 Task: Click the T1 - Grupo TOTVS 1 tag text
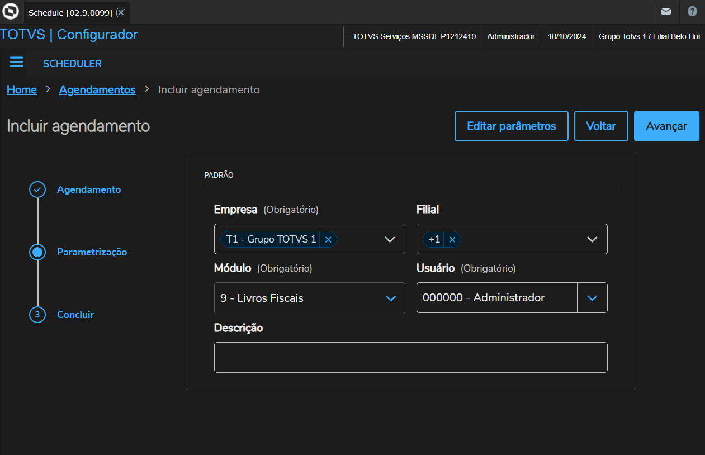pos(271,239)
